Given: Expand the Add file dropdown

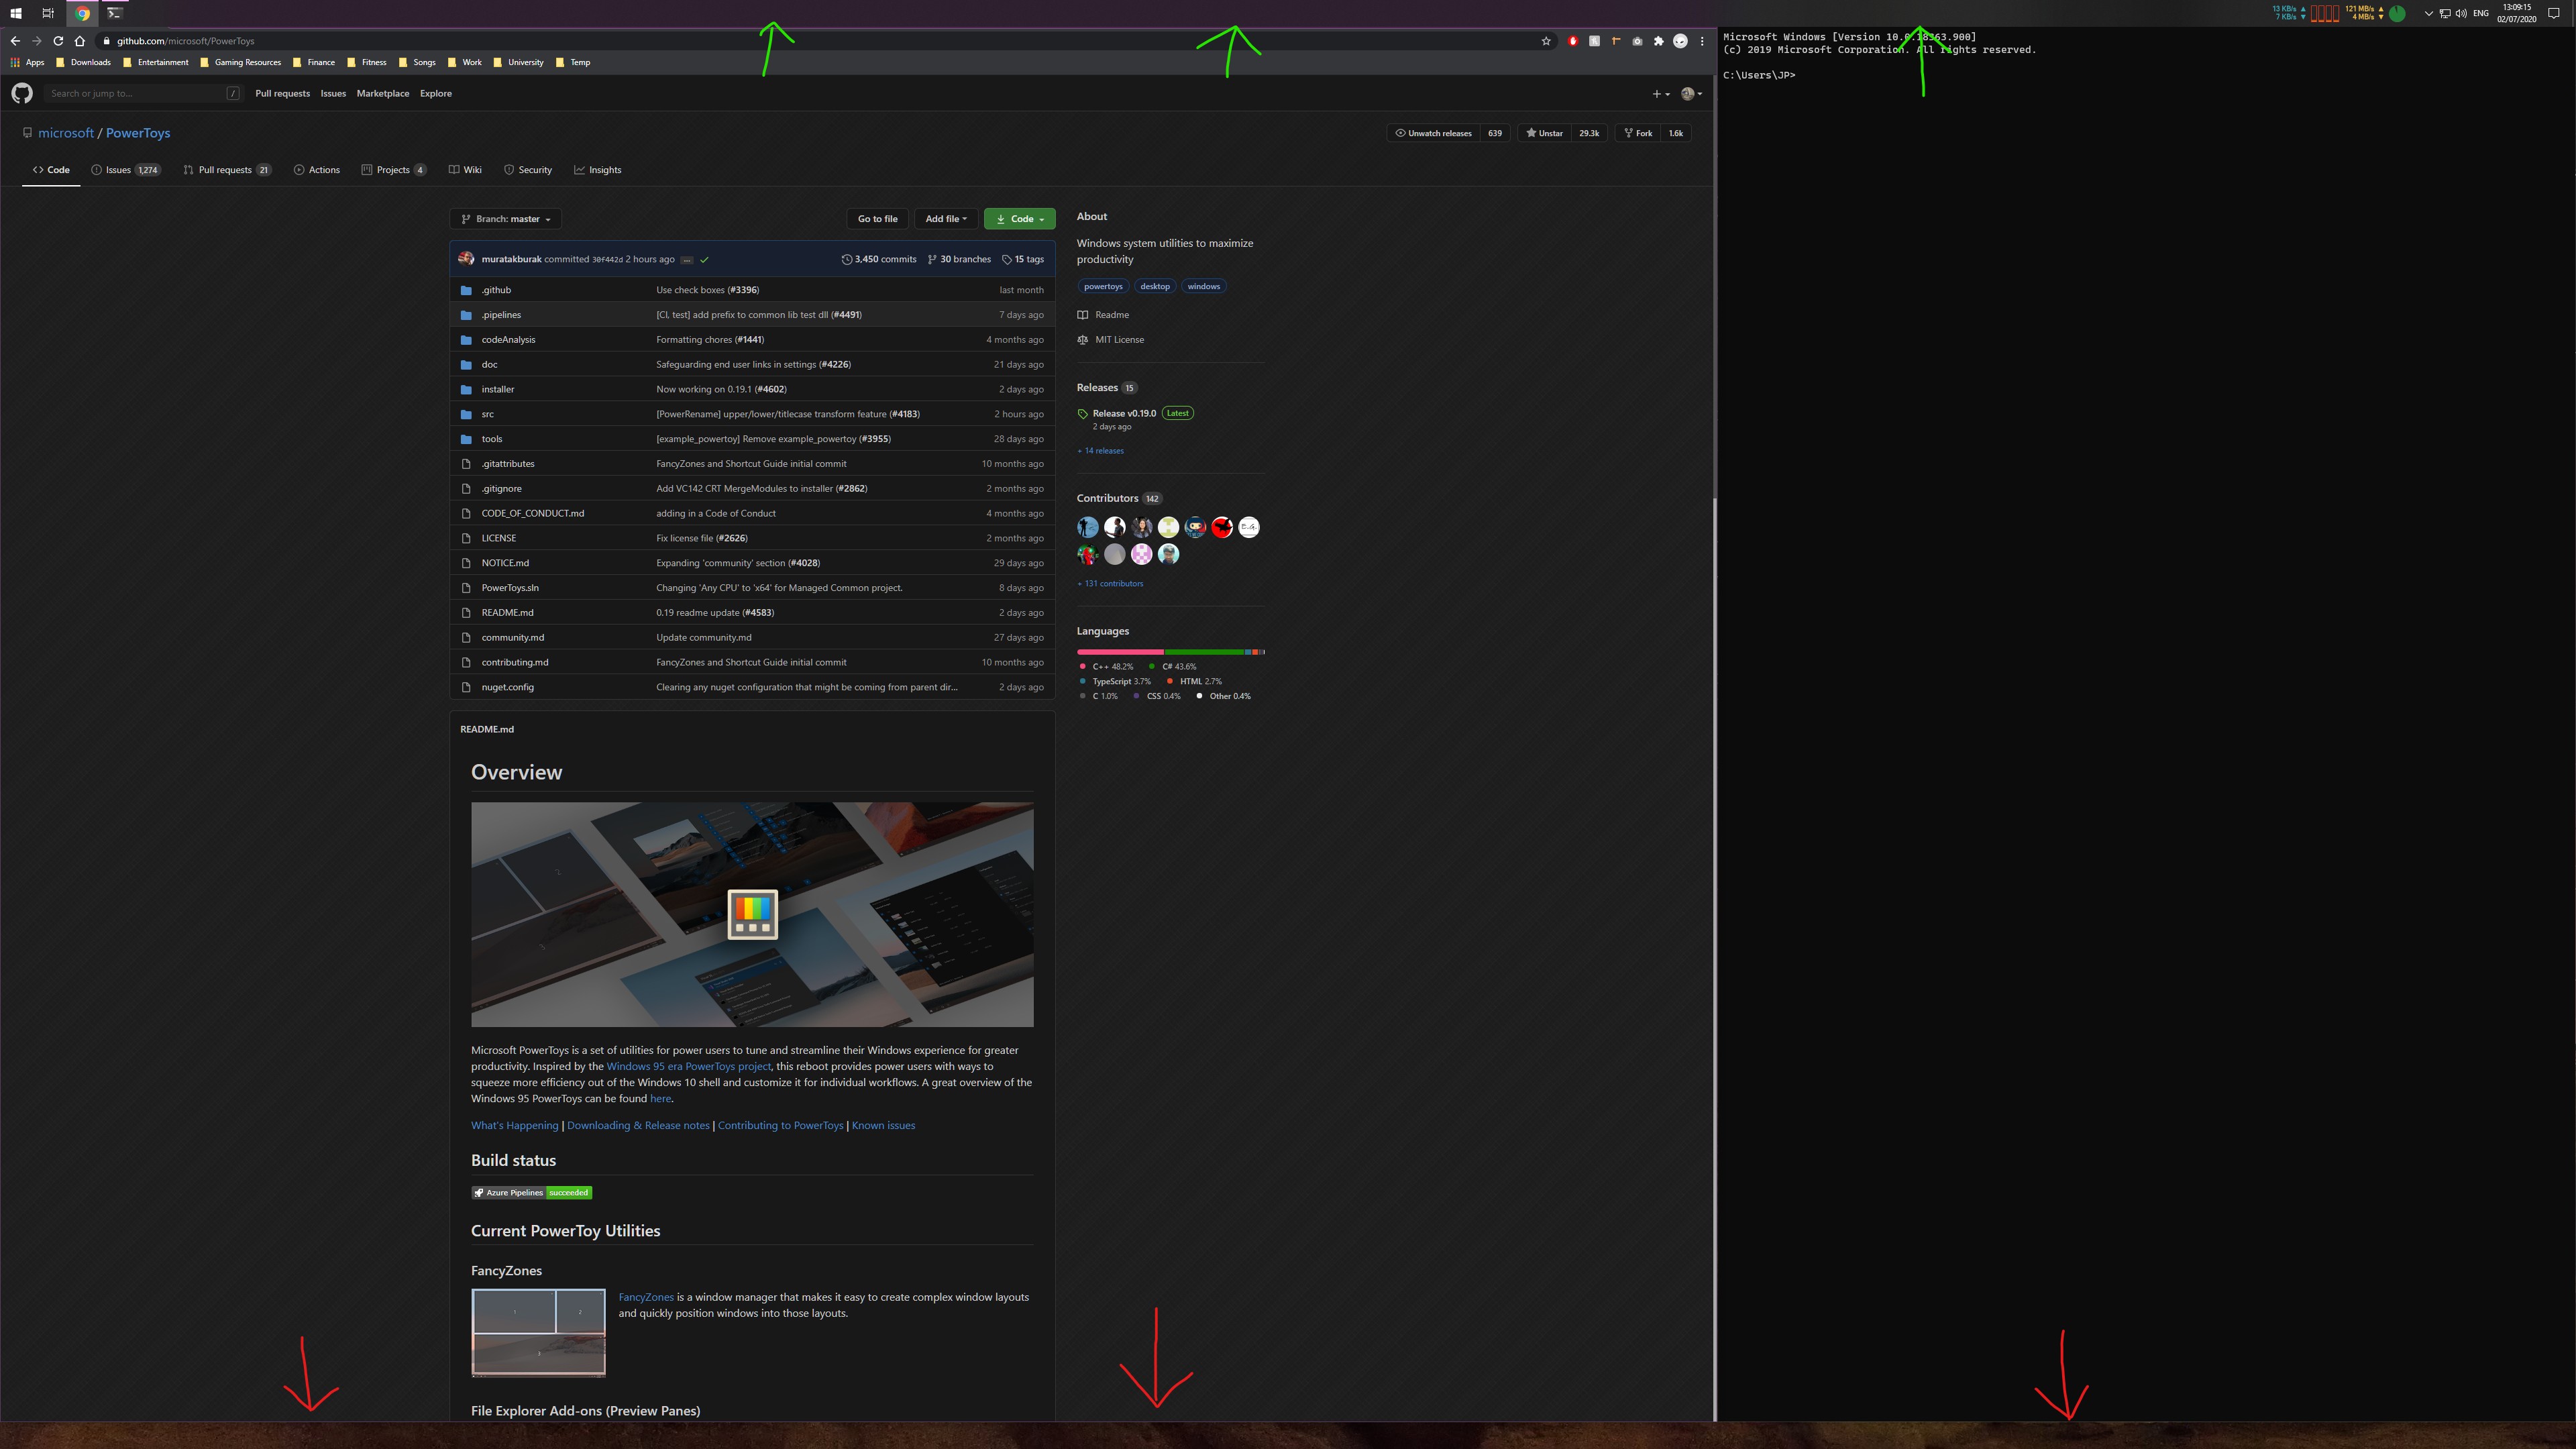Looking at the screenshot, I should click(946, 219).
